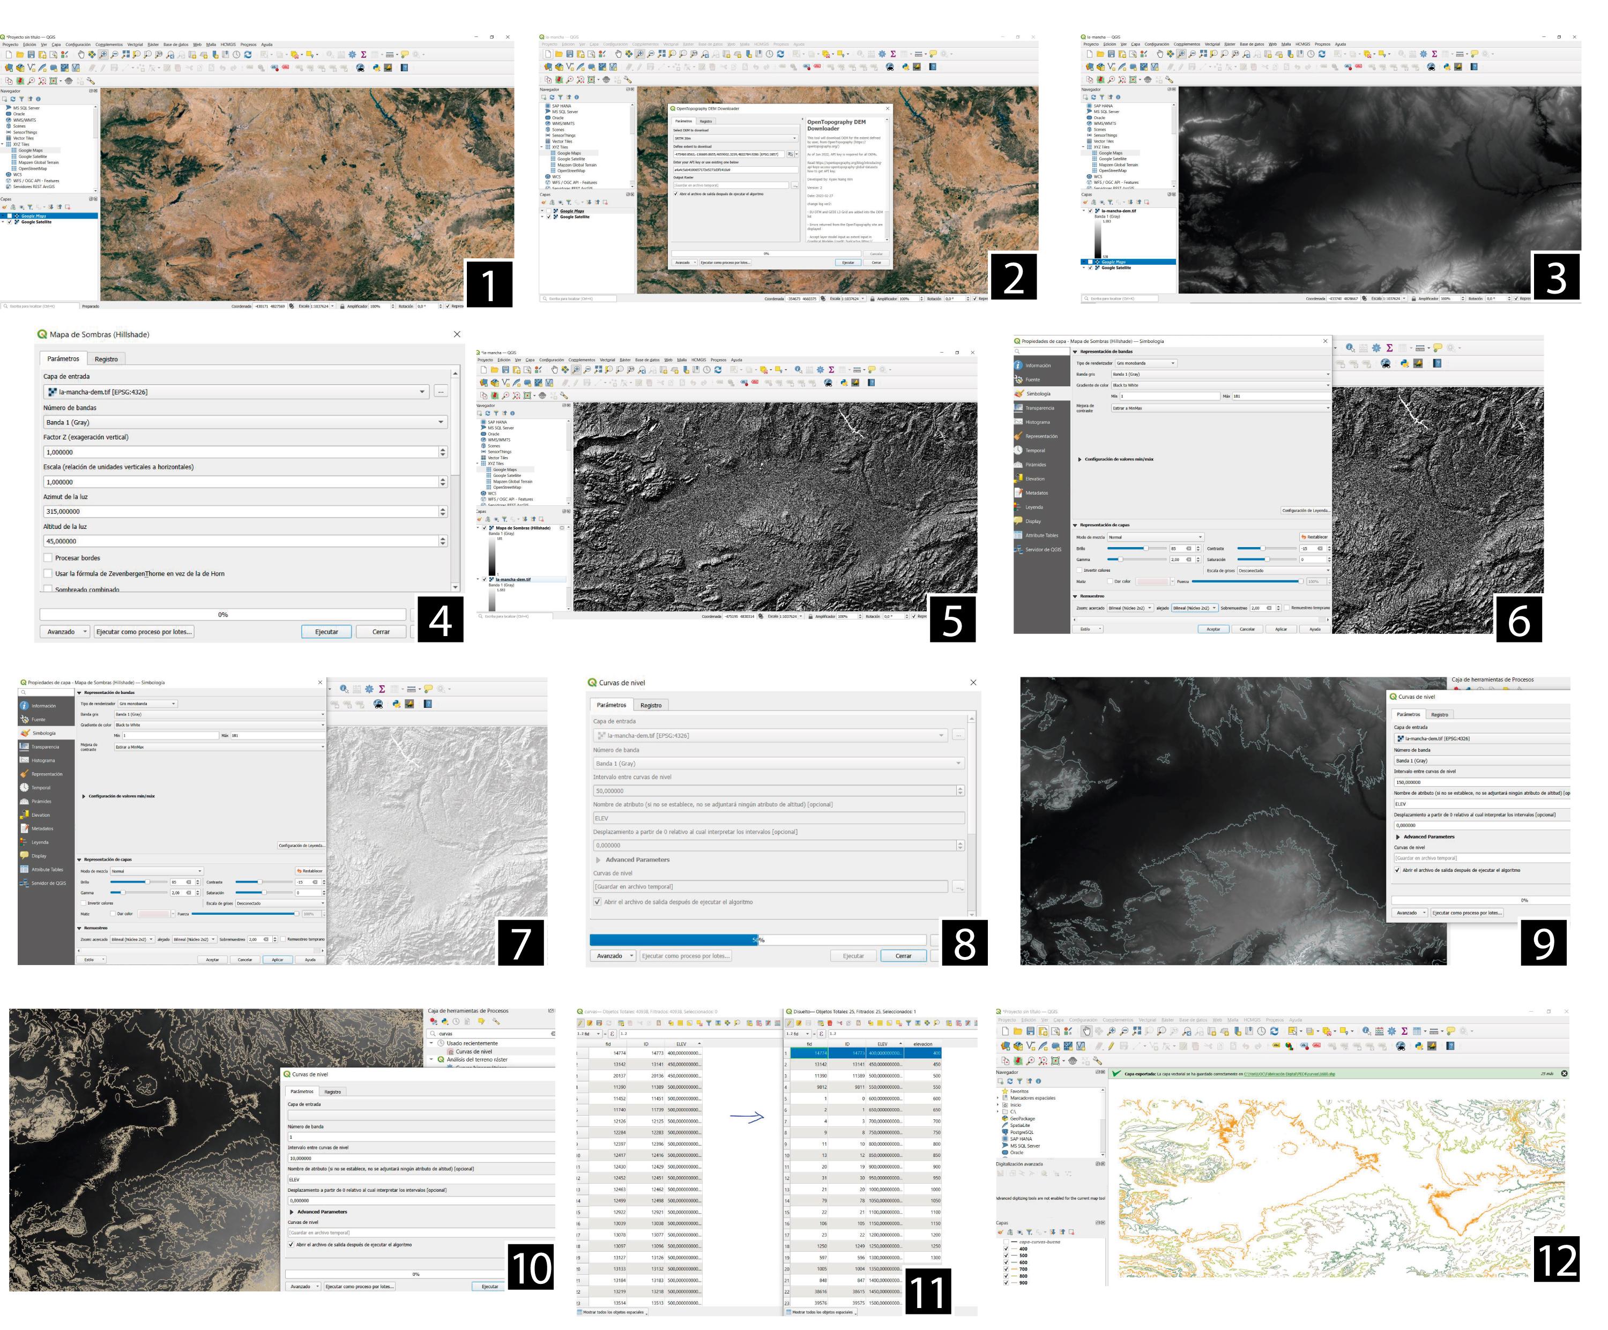Switch to Registro tab in Hillshade dialog
This screenshot has height=1330, width=1608.
click(x=107, y=359)
